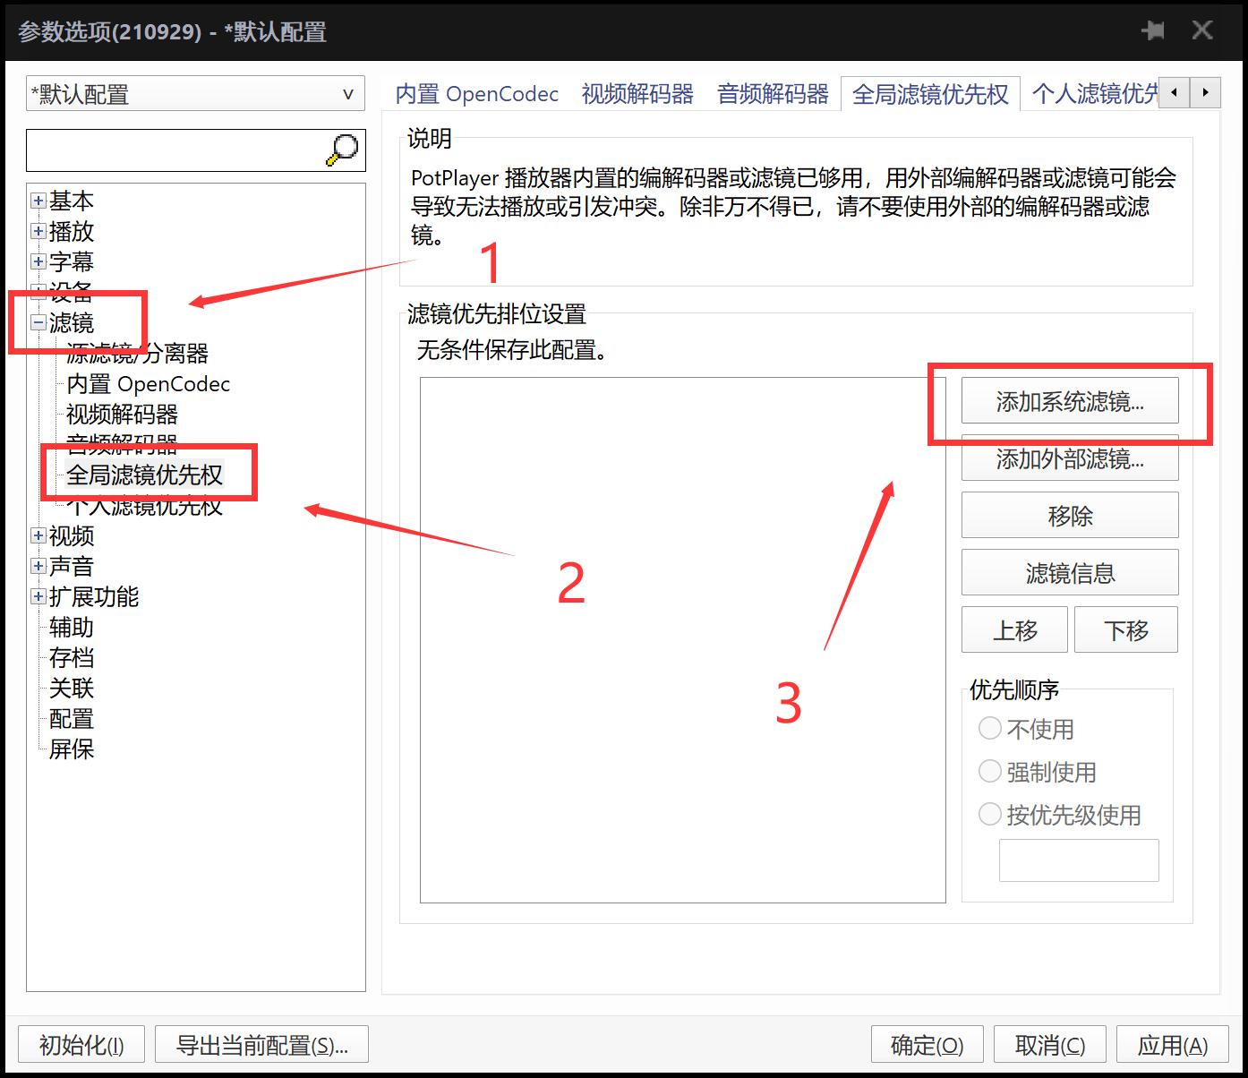
Task: Click the search magnifier icon
Action: [x=342, y=150]
